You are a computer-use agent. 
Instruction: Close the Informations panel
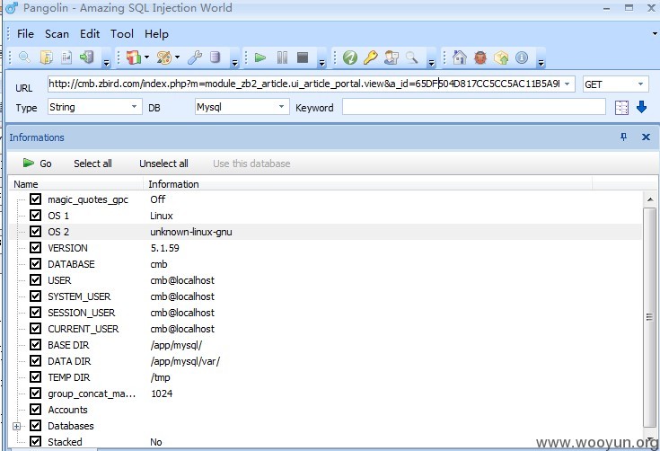click(x=647, y=137)
